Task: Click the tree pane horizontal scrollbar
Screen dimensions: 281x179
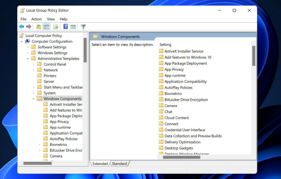Action: click(x=37, y=163)
